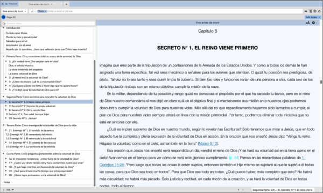Click the circled R icon in toolbar
The width and height of the screenshot is (323, 193).
(x=315, y=11)
